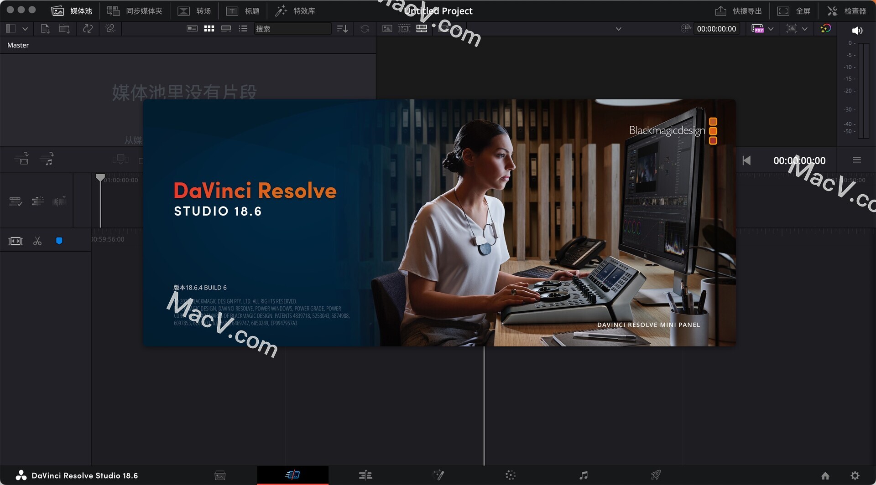The width and height of the screenshot is (876, 485).
Task: Select the Master bin
Action: (18, 45)
